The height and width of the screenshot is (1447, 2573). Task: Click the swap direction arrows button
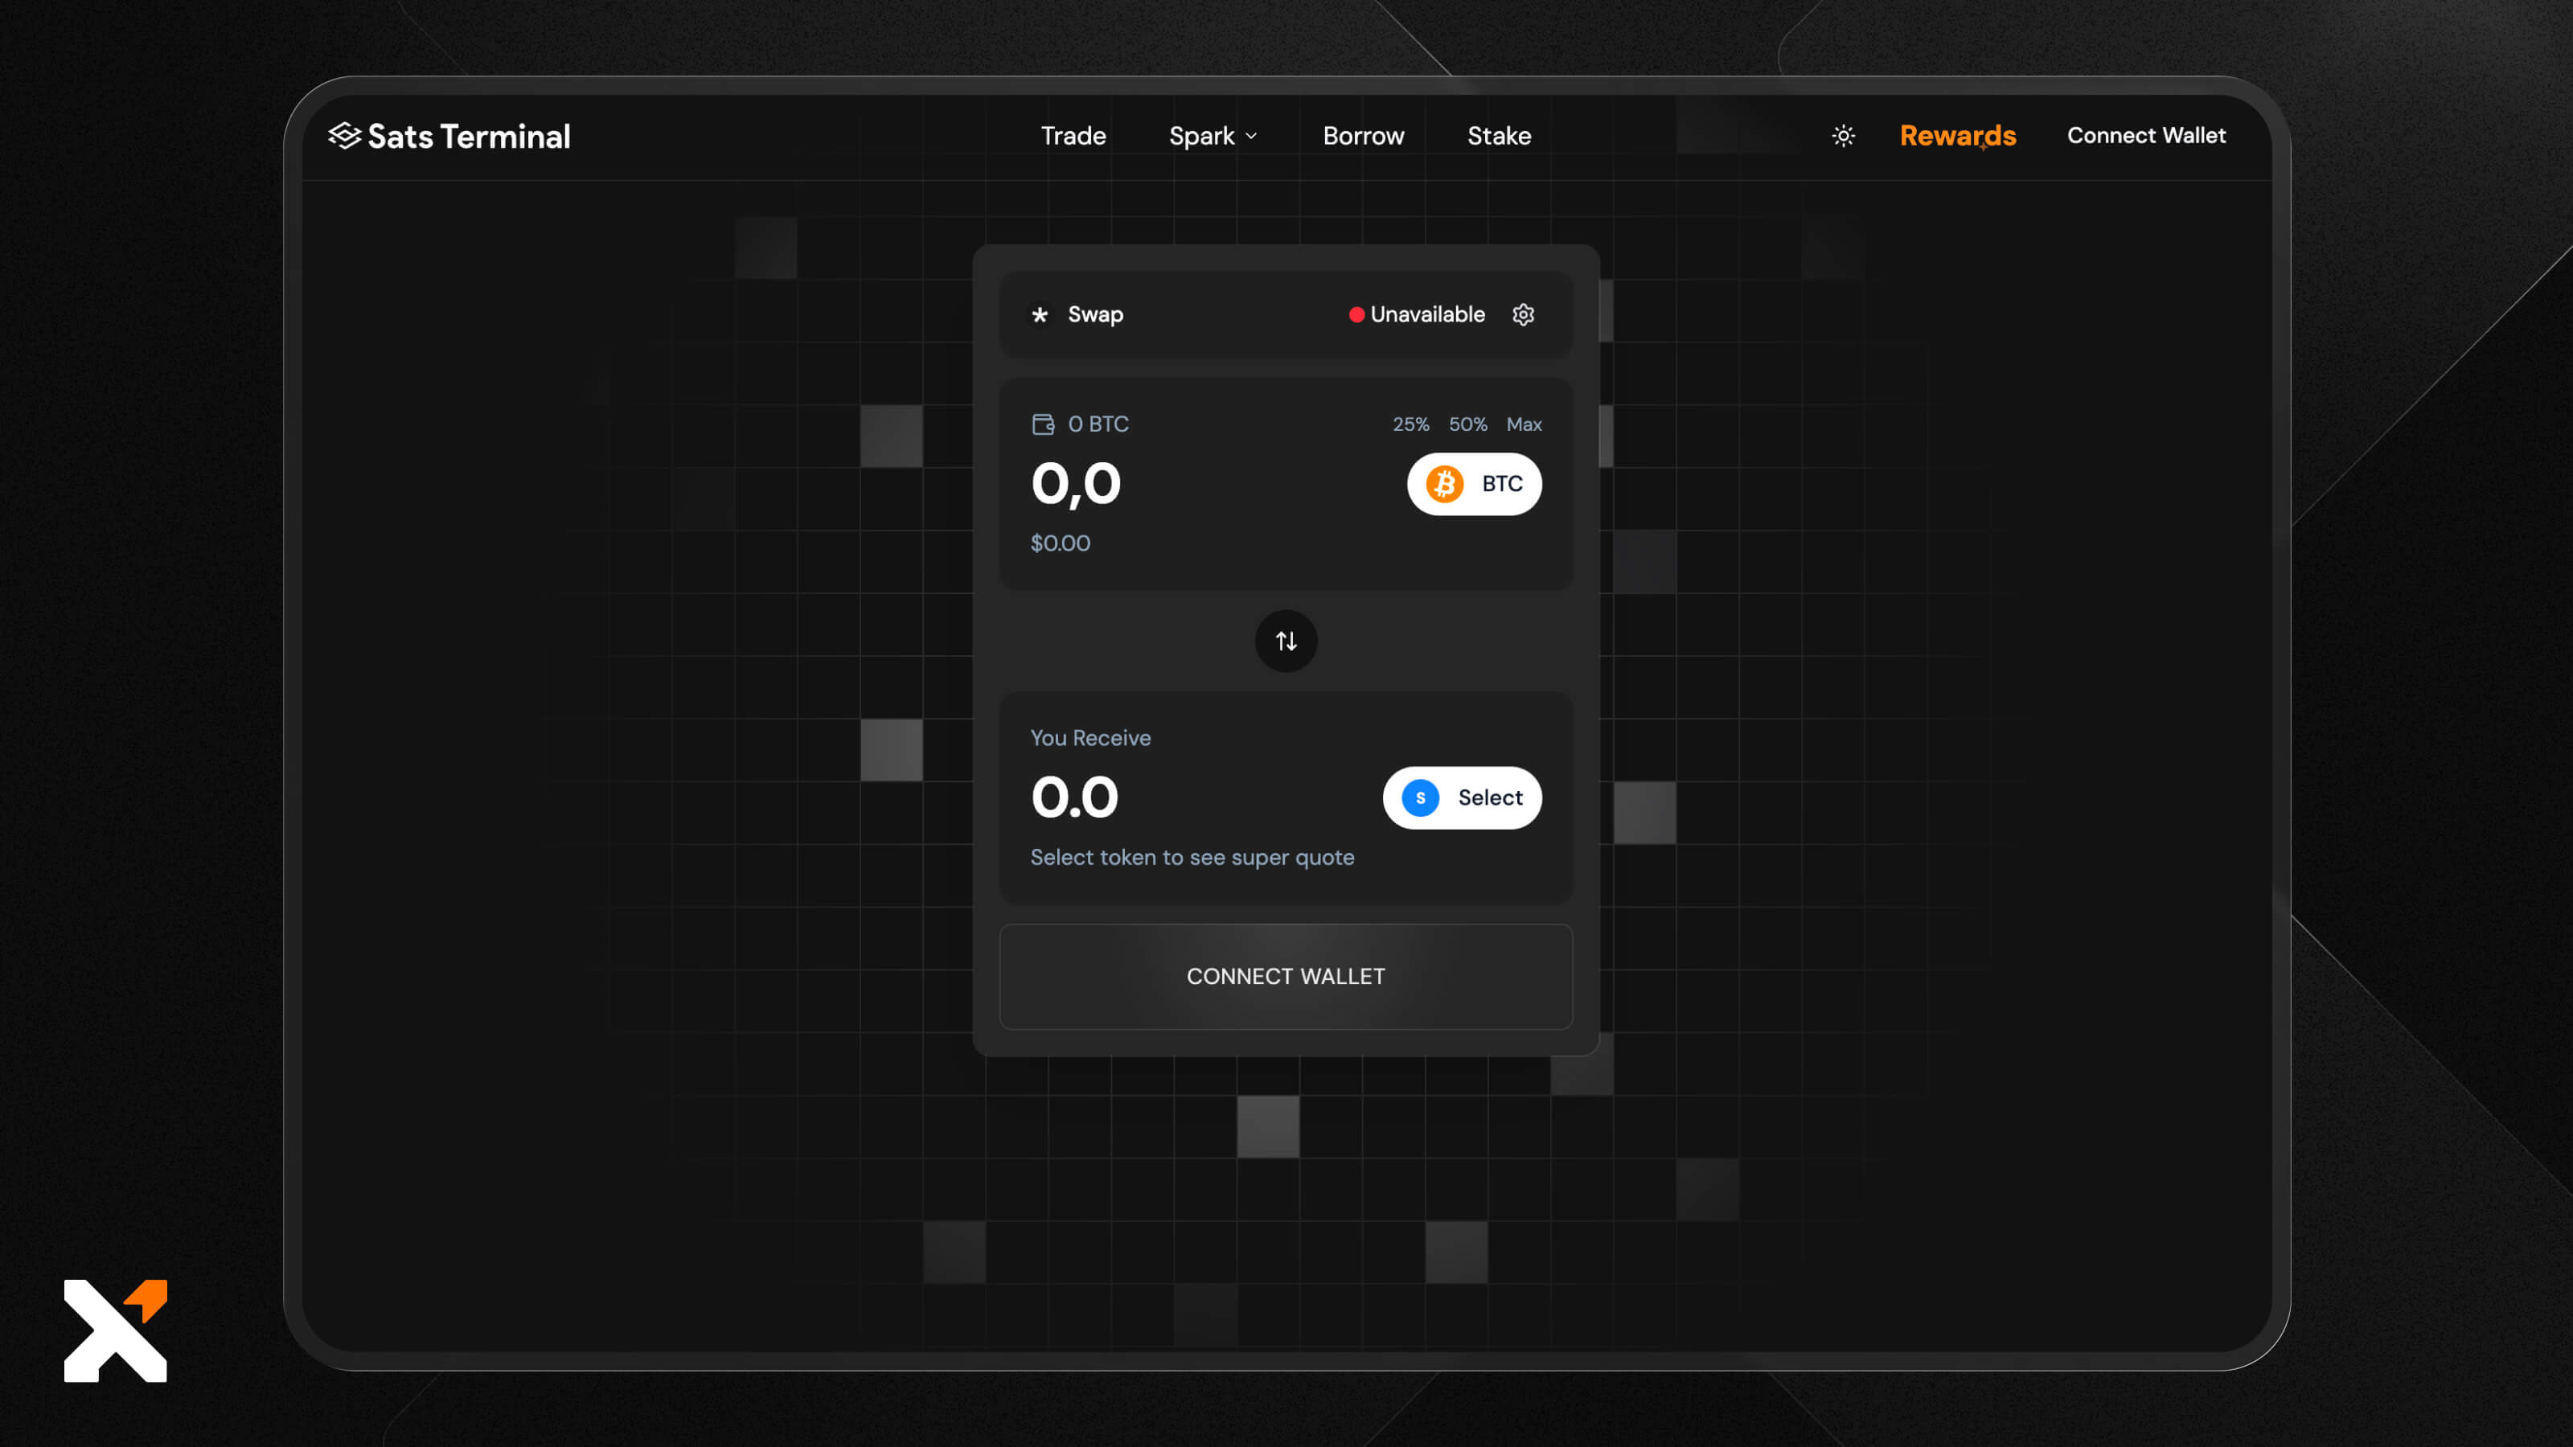click(x=1286, y=642)
